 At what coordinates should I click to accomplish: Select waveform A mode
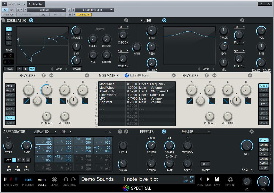20,69
